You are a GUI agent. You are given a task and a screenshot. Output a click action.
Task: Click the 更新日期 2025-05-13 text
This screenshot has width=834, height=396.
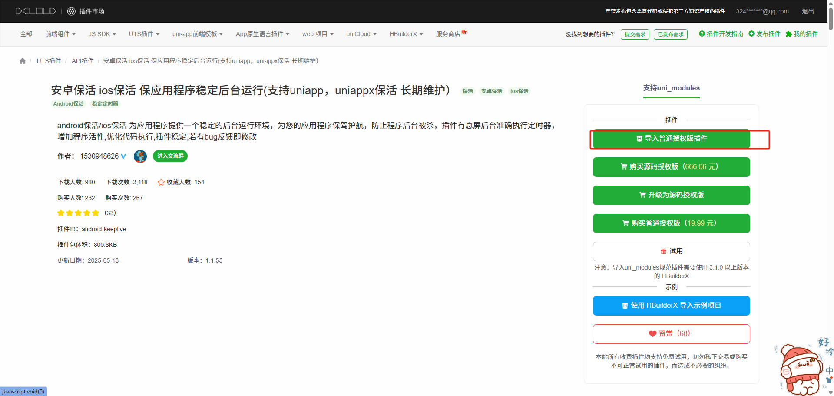pos(88,260)
